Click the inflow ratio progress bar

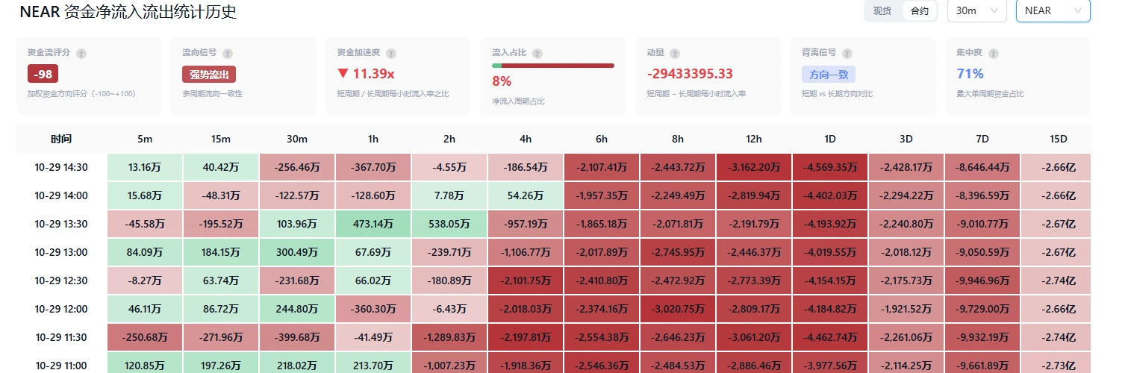point(553,66)
